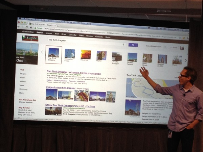Select the Millennium Force carousel thumbnail
The height and width of the screenshot is (152, 203).
(70, 55)
